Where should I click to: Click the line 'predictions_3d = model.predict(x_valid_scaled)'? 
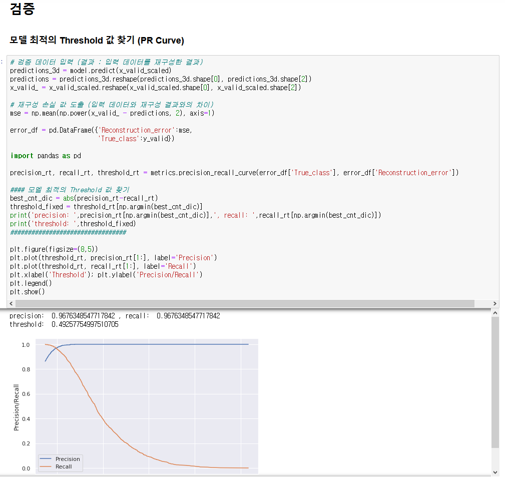[x=91, y=71]
